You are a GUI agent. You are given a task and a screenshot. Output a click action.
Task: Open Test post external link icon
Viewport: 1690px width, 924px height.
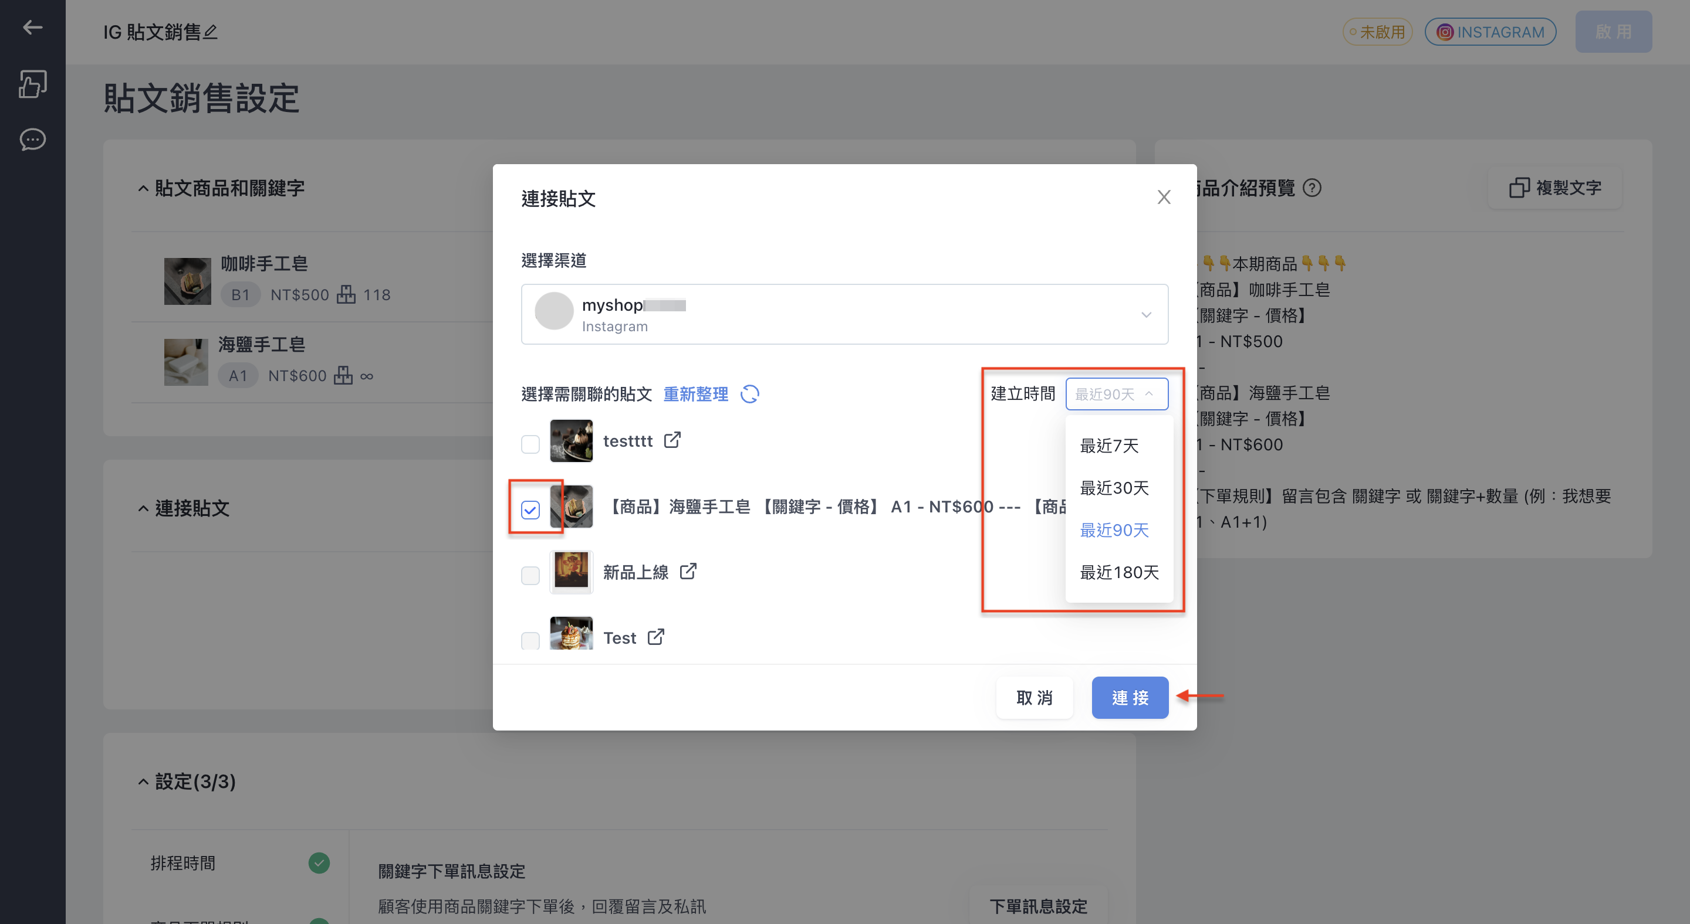coord(655,637)
